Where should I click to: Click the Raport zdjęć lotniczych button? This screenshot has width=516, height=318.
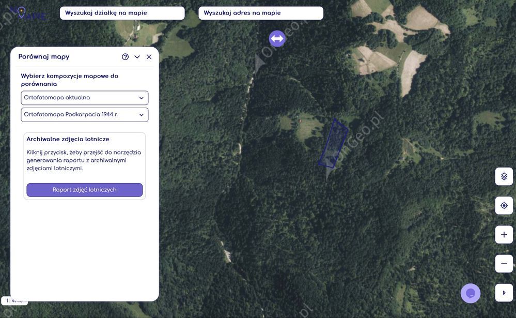[x=85, y=190]
